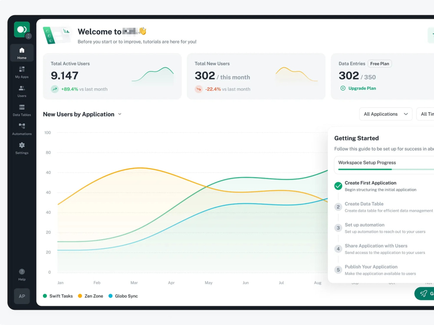Open Settings in the sidebar
This screenshot has height=325, width=434.
22,148
